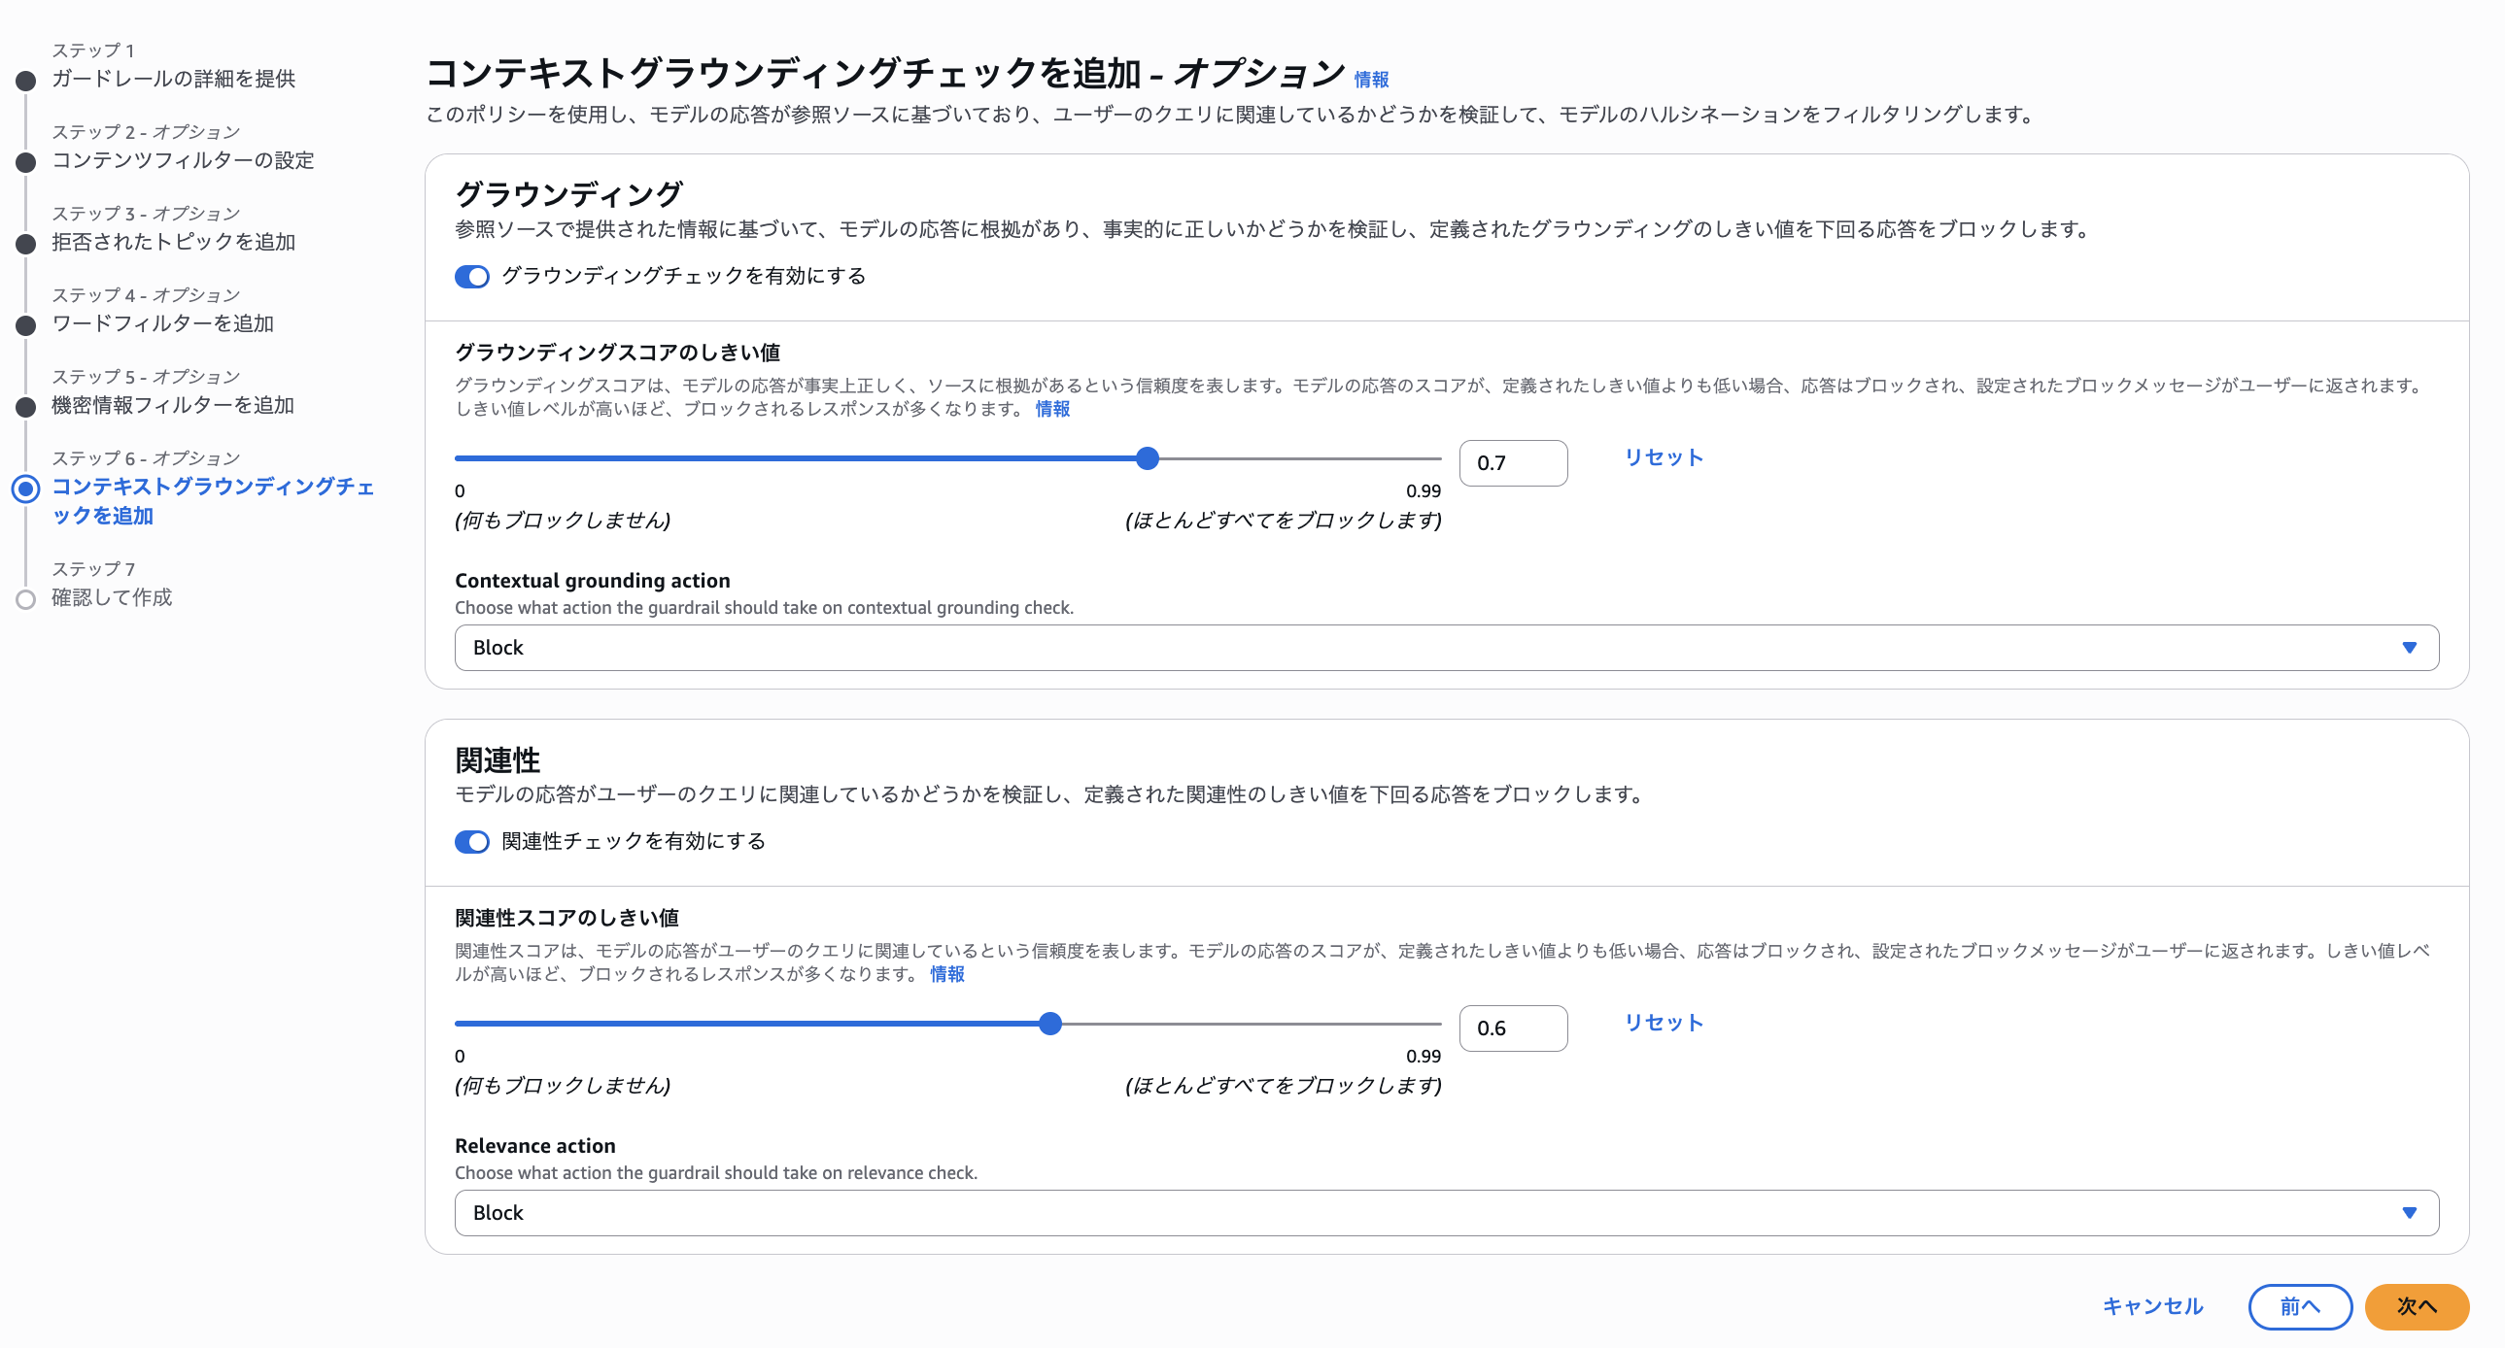The width and height of the screenshot is (2505, 1348).
Task: Expand the dropdown arrow next to Block
Action: point(2409,647)
